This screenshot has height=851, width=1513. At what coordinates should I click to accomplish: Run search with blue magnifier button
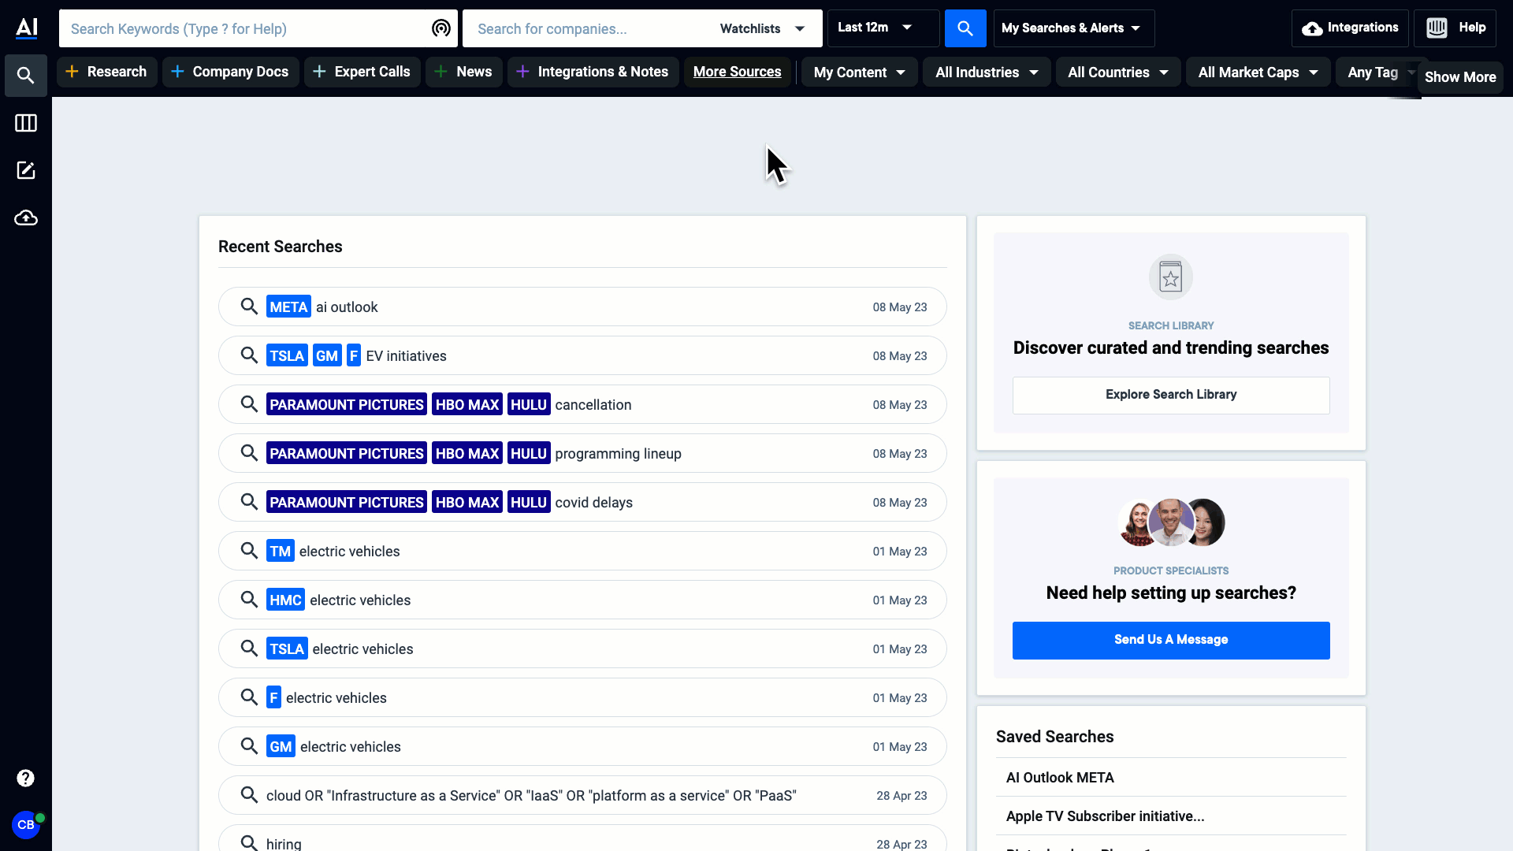[x=965, y=28]
